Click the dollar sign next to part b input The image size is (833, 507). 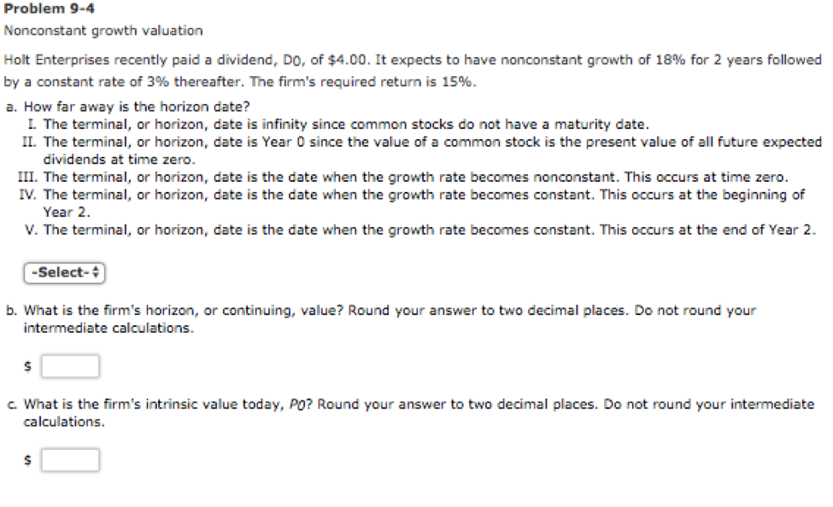click(x=26, y=367)
